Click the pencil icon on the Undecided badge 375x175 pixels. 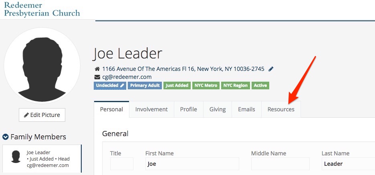tap(122, 85)
